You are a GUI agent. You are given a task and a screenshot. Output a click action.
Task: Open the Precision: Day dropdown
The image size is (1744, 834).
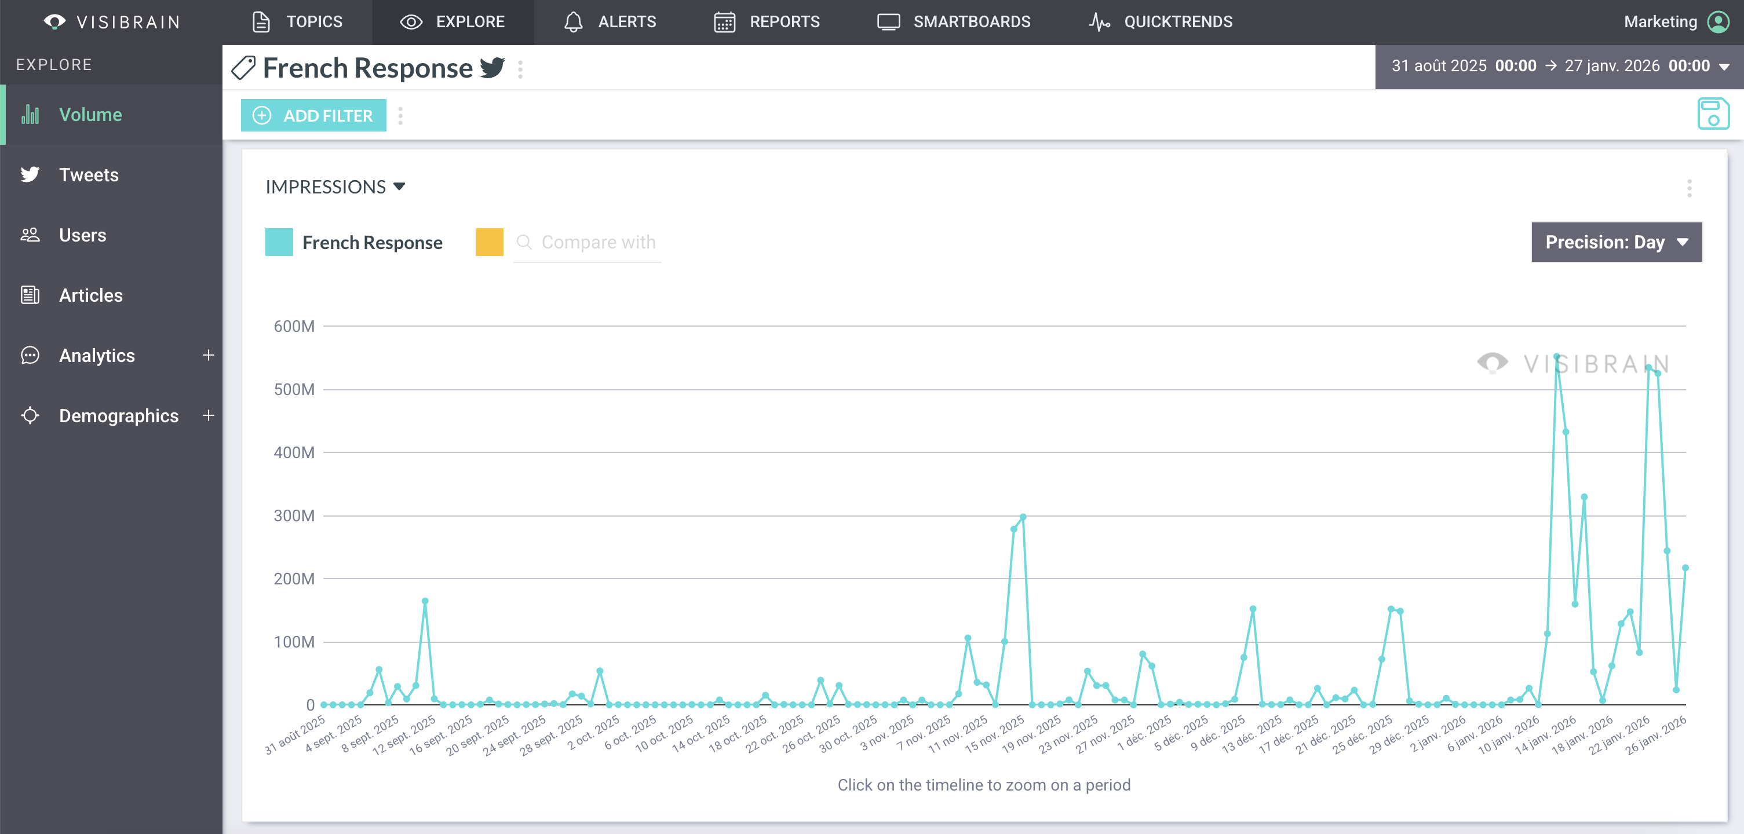pyautogui.click(x=1616, y=242)
